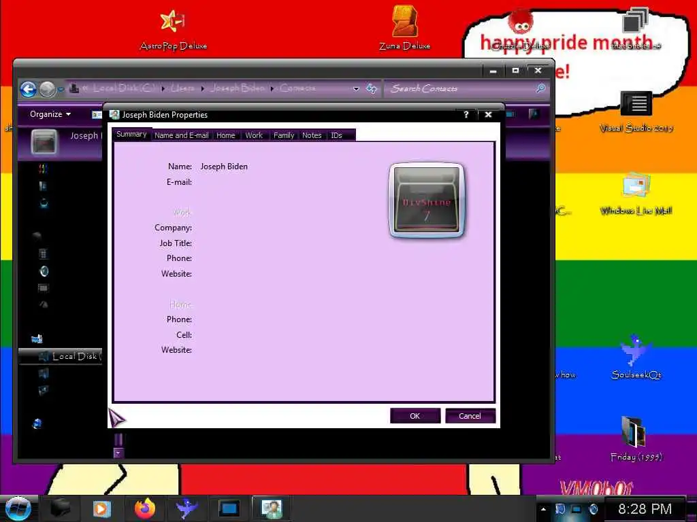697x522 pixels.
Task: Open Zuma Deluxe desktop icon
Action: [404, 29]
